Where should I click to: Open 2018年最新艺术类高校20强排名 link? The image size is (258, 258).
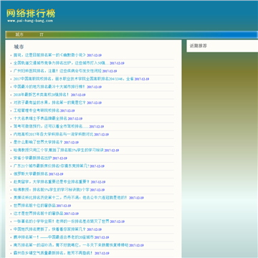coord(42,95)
